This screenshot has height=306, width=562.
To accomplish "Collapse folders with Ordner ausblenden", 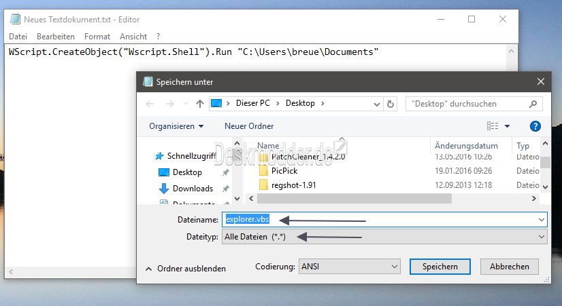I will [x=186, y=269].
